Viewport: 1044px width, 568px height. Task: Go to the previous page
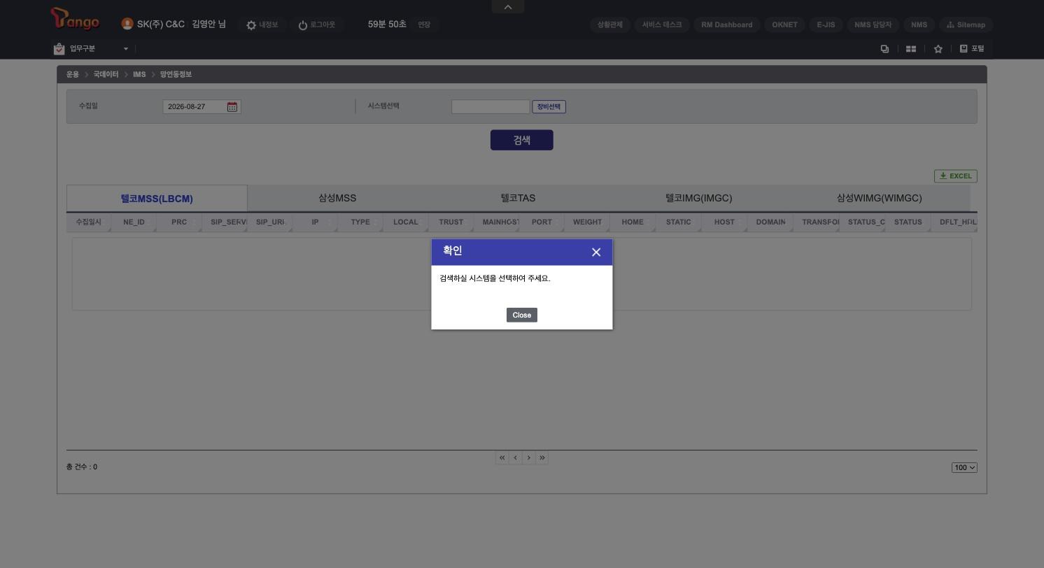[x=515, y=457]
